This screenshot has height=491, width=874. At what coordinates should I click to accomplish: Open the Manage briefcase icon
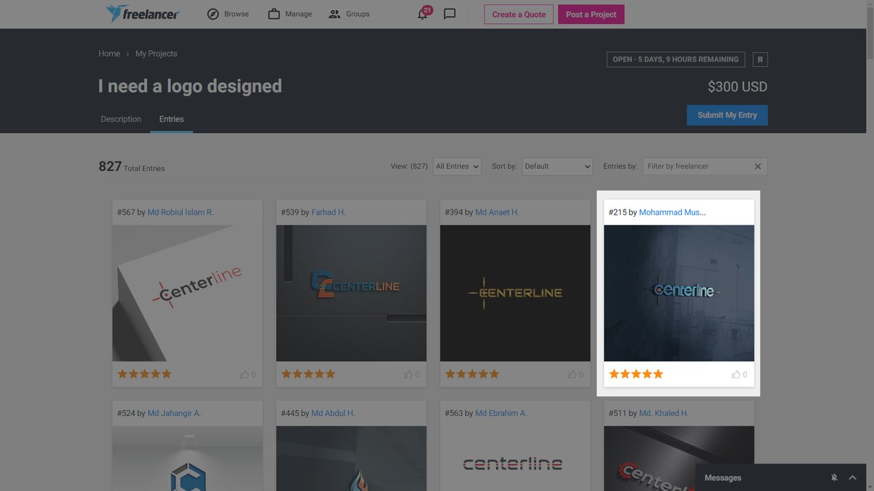[x=273, y=13]
